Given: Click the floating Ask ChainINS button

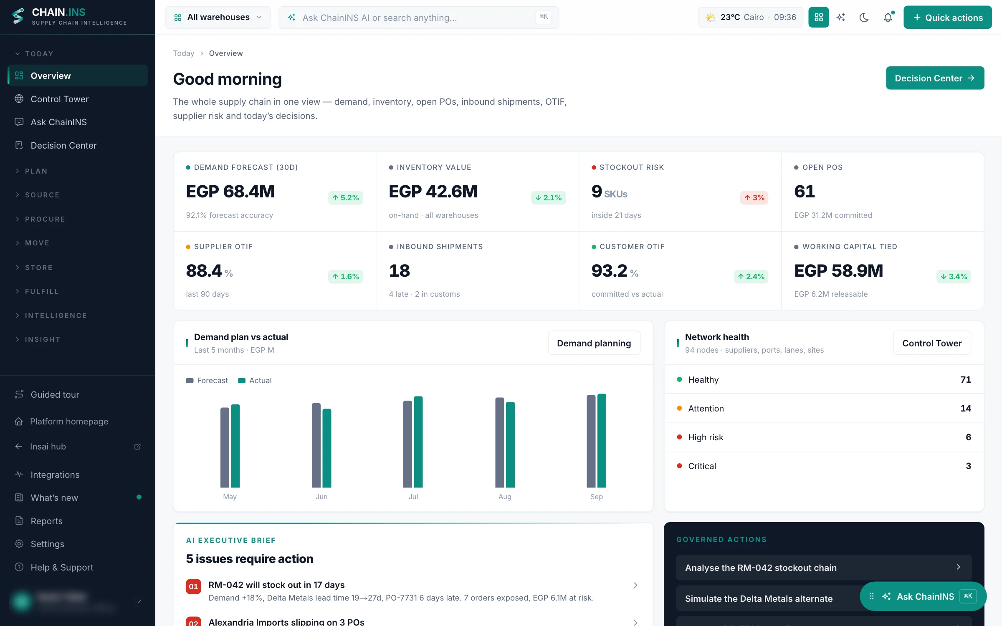Looking at the screenshot, I should point(923,596).
